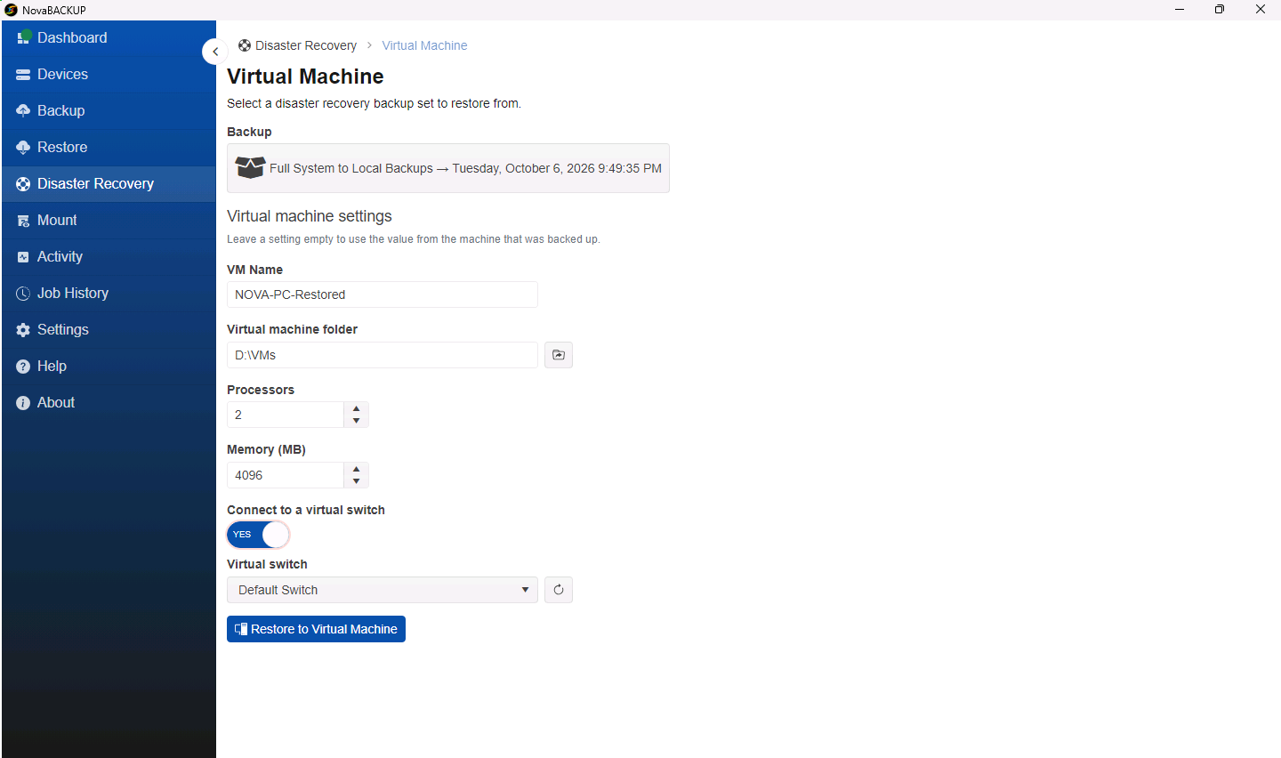This screenshot has height=758, width=1281.
Task: Click the Help question mark icon
Action: click(x=23, y=367)
